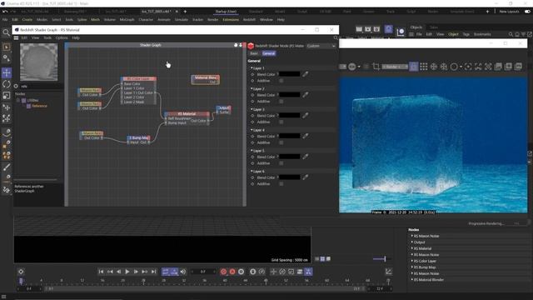
Task: Click the hamburger menu icon in Shader Graph window
Action: 16,37
